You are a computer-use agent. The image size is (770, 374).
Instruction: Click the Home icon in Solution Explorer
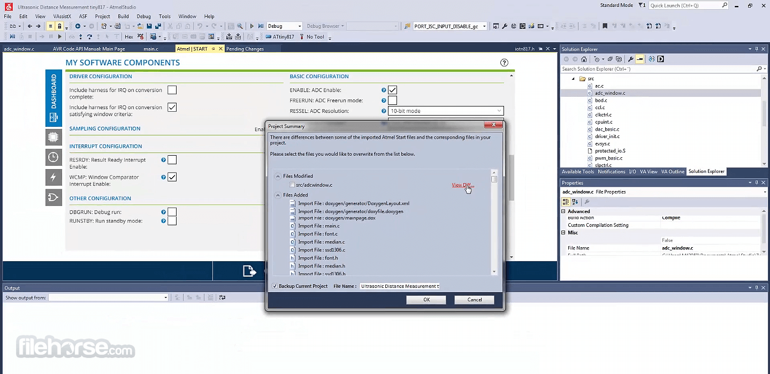coord(584,59)
